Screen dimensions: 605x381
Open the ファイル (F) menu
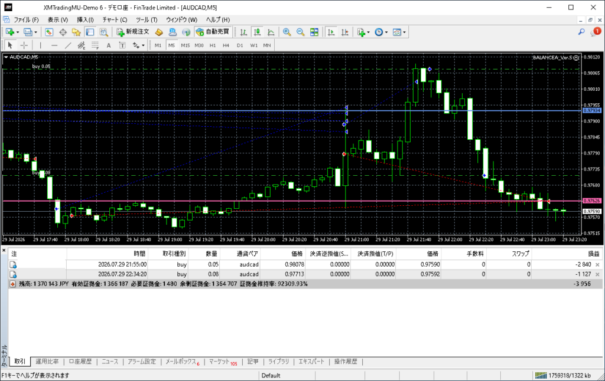[26, 19]
